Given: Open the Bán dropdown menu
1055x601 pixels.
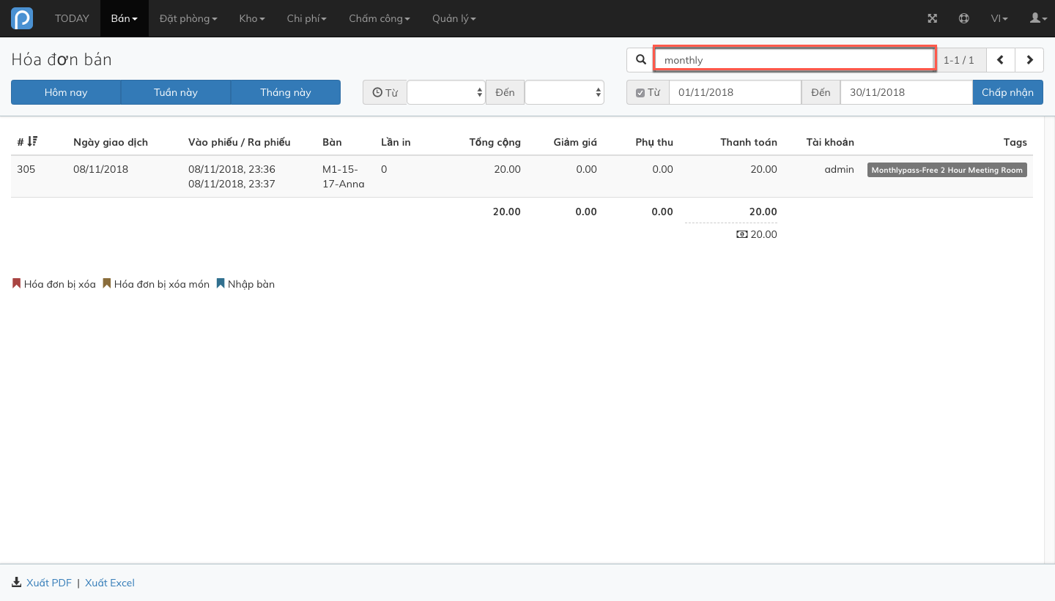Looking at the screenshot, I should click(125, 18).
